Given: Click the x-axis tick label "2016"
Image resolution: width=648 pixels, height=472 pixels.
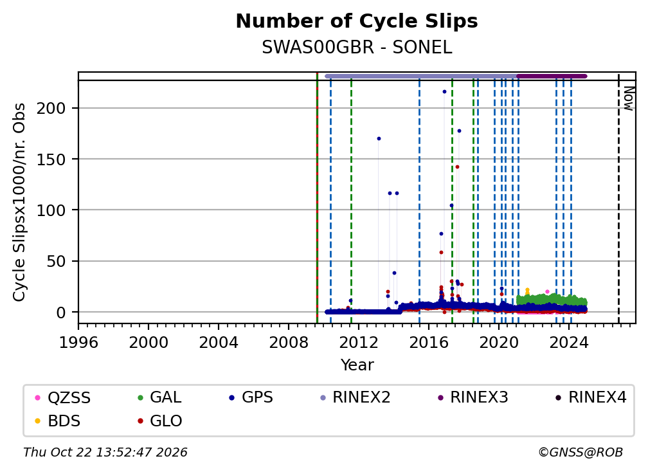Looking at the screenshot, I should pyautogui.click(x=429, y=343).
